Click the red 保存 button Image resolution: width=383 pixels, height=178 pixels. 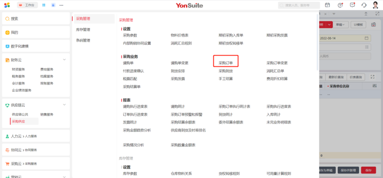tap(368, 170)
